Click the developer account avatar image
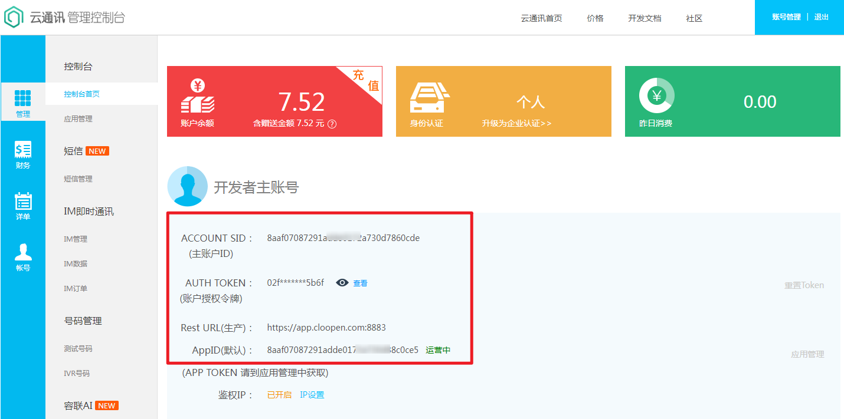Screen dimensions: 844x419 click(188, 187)
